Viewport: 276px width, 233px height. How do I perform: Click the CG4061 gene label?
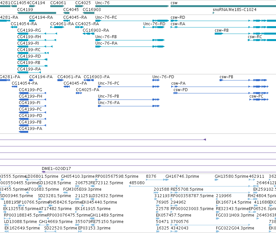click(58, 3)
